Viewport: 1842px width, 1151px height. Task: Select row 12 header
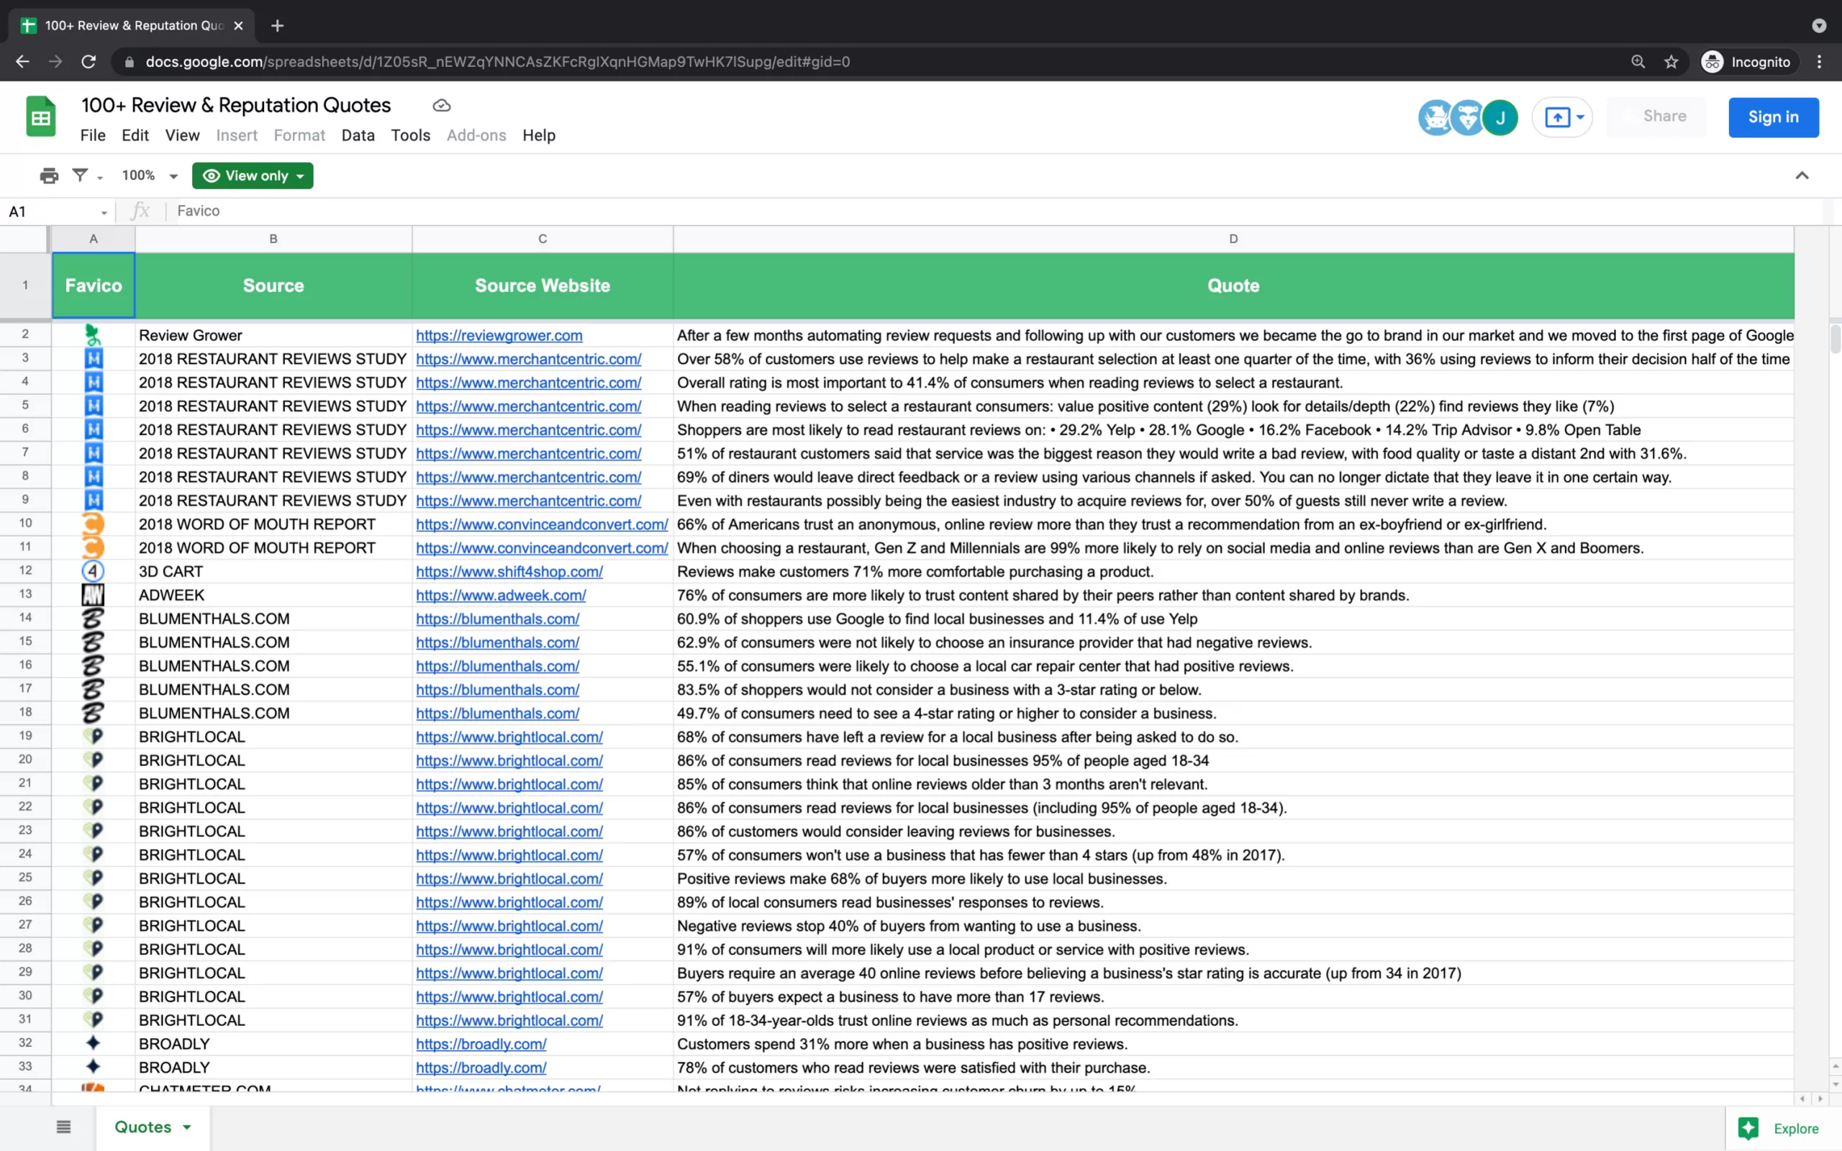click(x=25, y=571)
